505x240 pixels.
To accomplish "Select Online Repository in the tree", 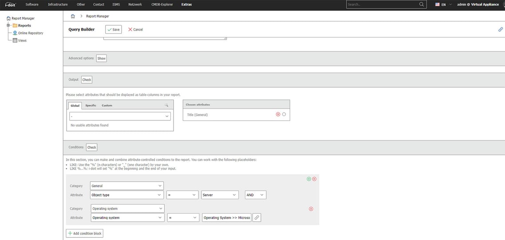I will click(31, 33).
